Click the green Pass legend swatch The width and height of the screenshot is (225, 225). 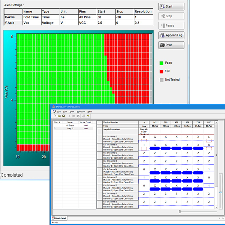[x=161, y=63]
